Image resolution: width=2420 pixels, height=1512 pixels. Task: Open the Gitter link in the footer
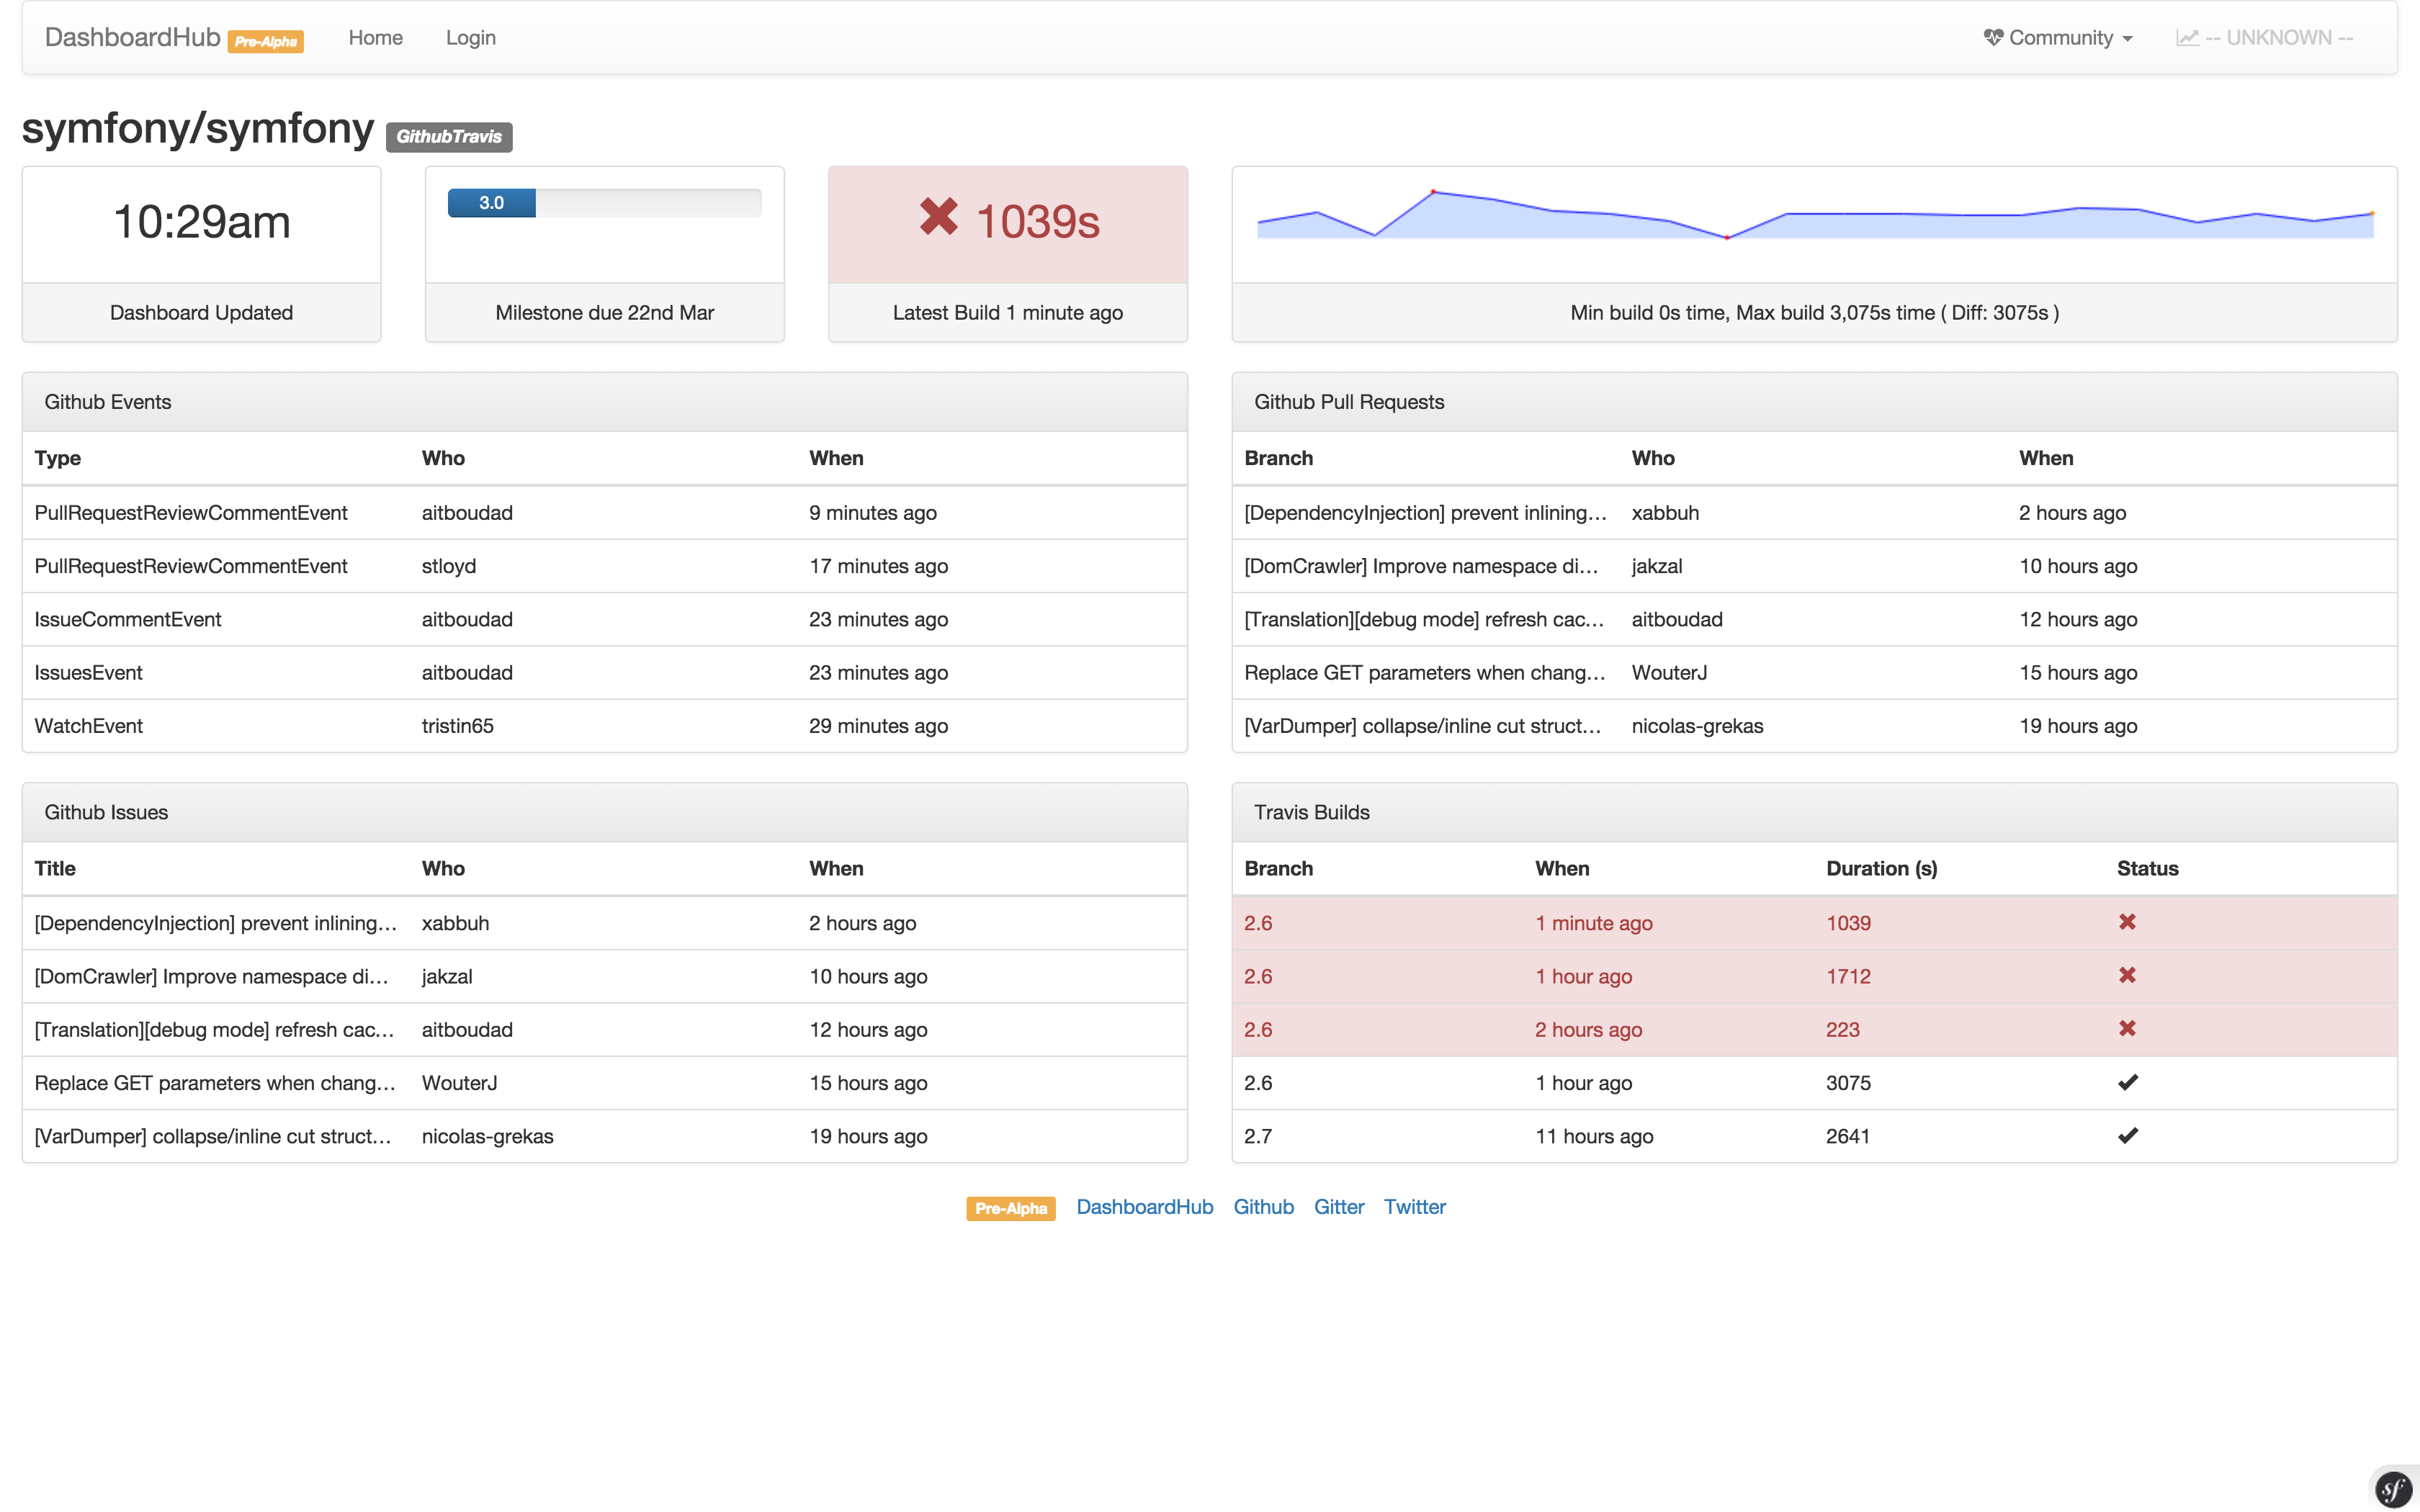click(x=1339, y=1207)
